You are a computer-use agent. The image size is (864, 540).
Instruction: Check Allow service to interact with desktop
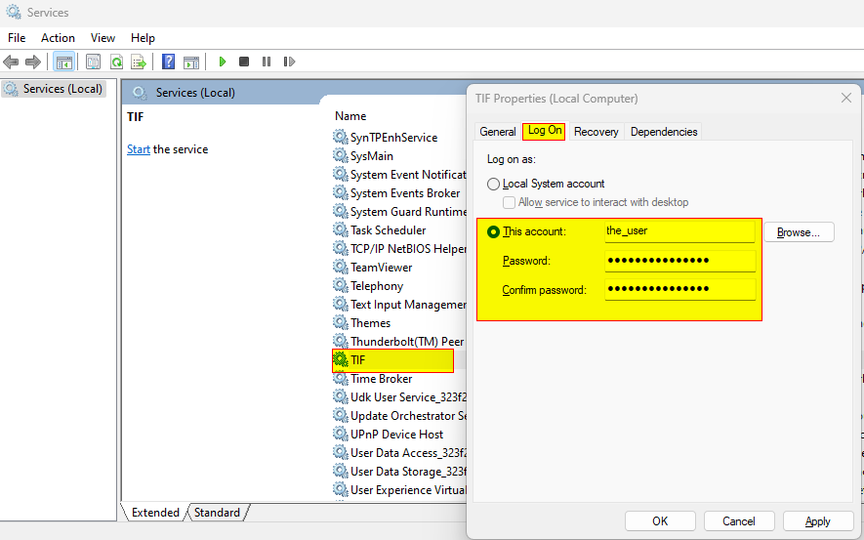click(x=510, y=202)
